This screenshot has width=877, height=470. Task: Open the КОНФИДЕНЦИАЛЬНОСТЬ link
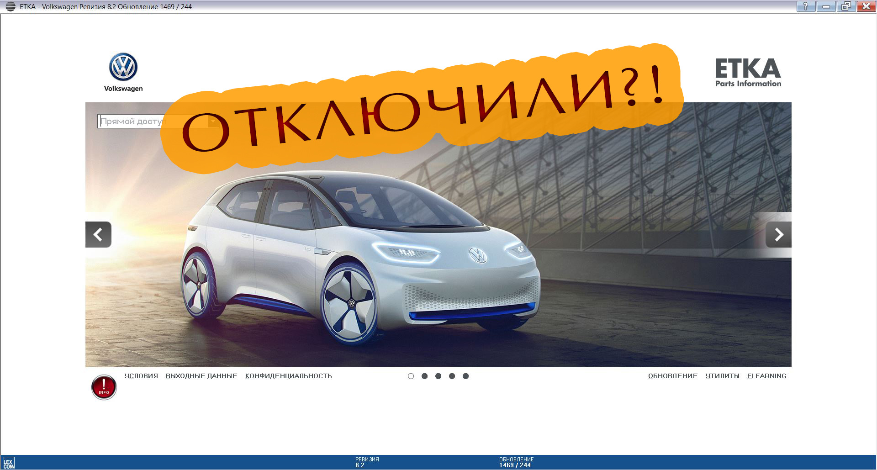(x=288, y=376)
